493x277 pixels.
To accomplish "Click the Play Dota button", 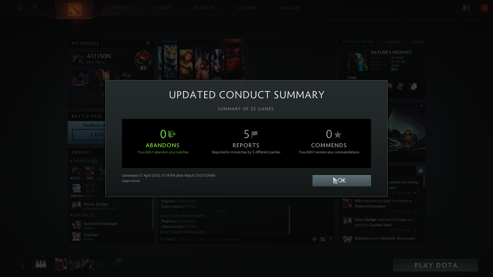I will pyautogui.click(x=435, y=265).
